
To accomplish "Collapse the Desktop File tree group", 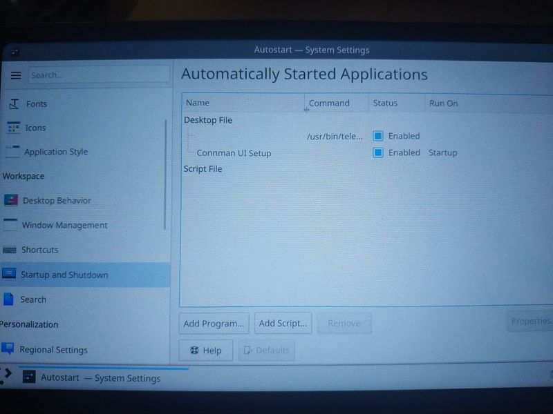I will click(208, 120).
